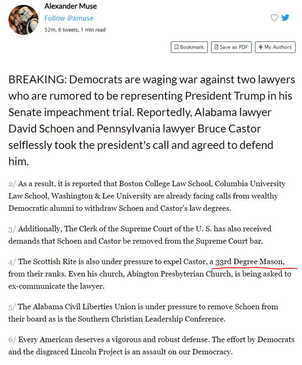Click the bookmark glyph in Bookmark button

coord(177,47)
